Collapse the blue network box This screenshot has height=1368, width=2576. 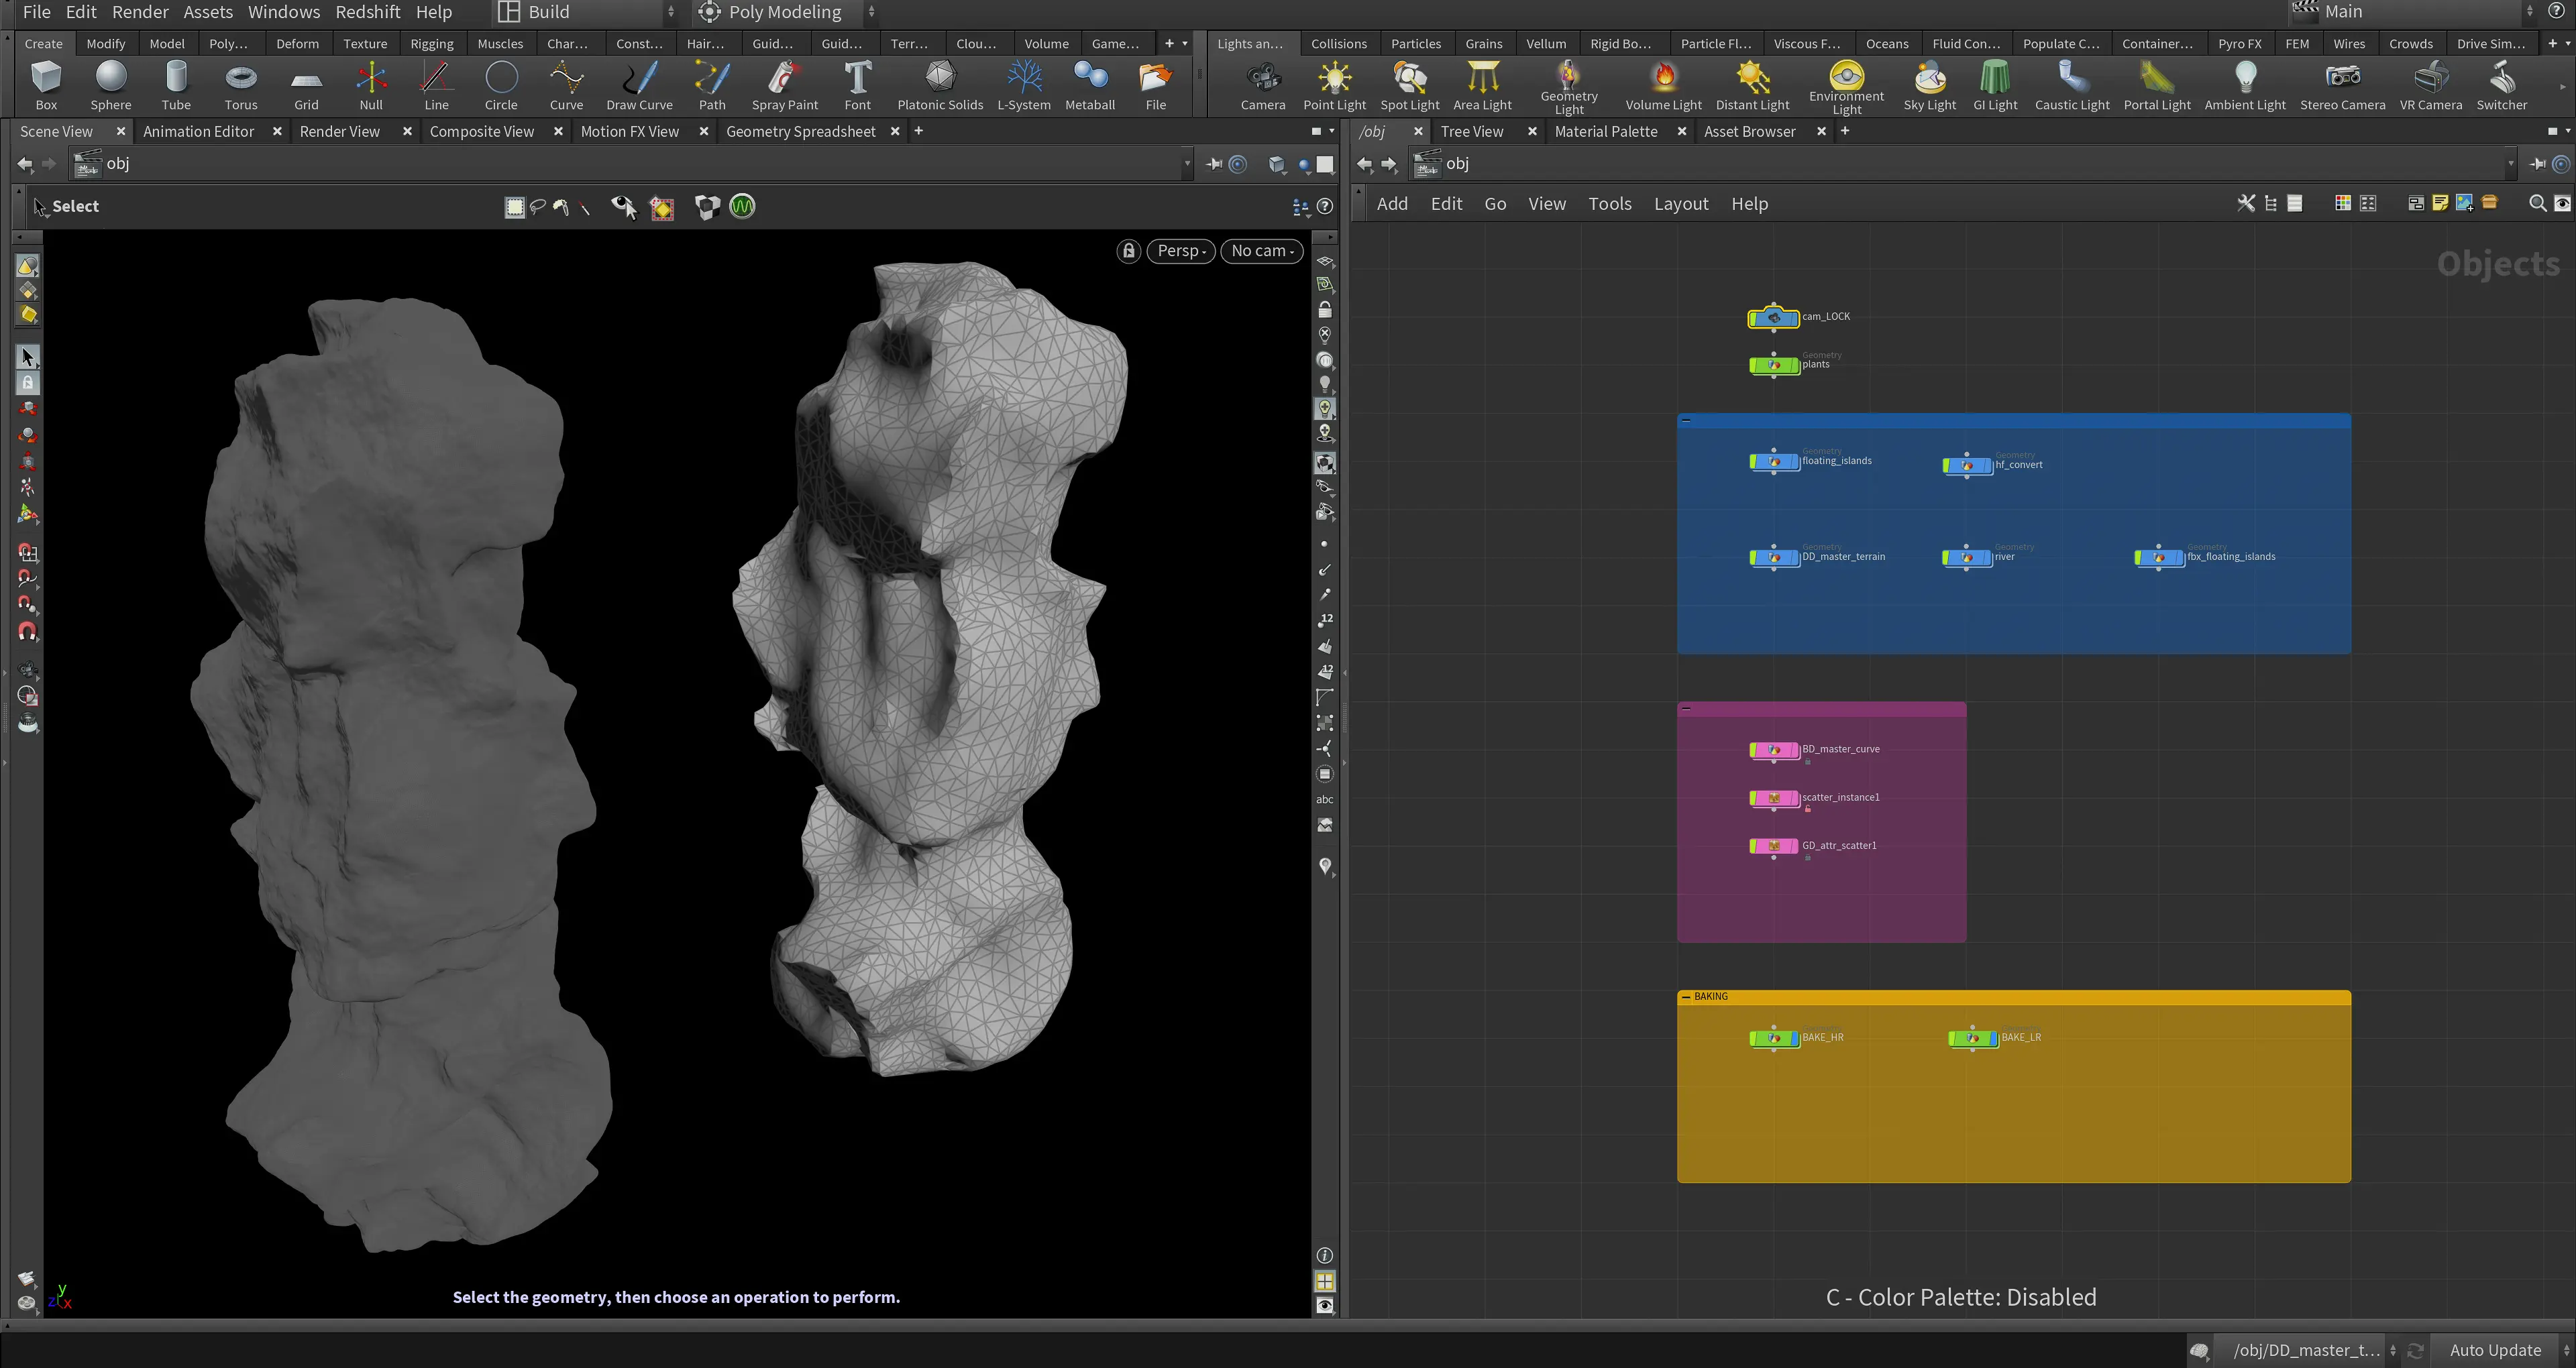tap(1686, 420)
